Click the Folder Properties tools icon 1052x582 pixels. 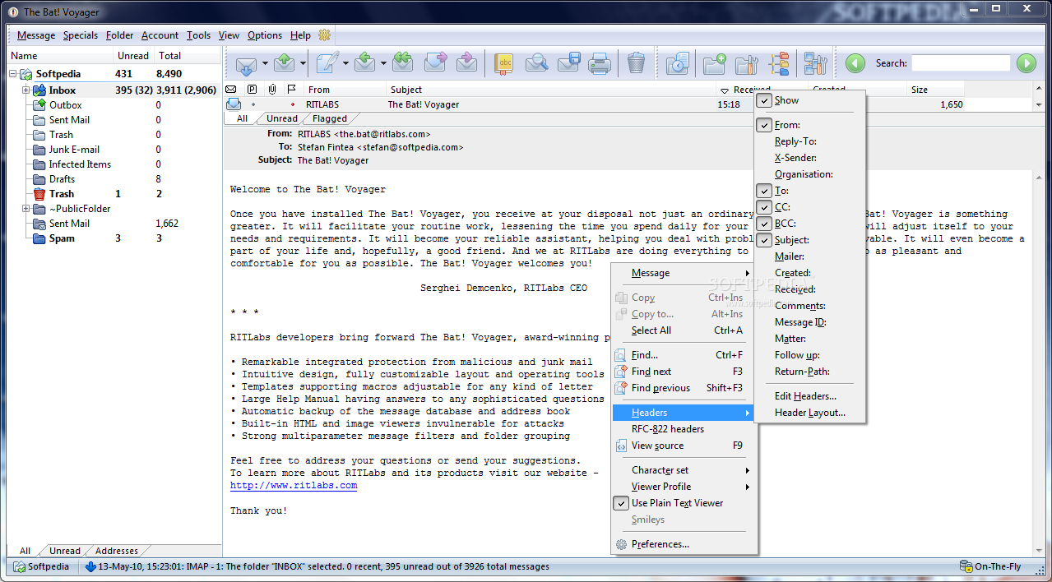coord(746,63)
